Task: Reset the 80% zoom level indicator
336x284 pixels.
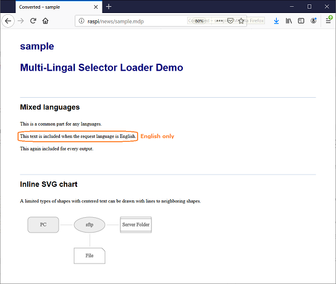Action: click(199, 21)
